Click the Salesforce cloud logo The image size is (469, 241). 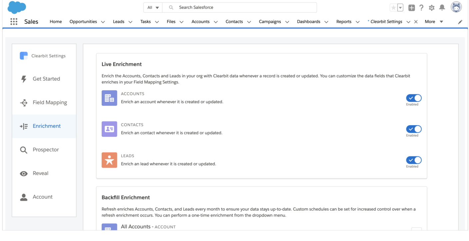click(17, 7)
